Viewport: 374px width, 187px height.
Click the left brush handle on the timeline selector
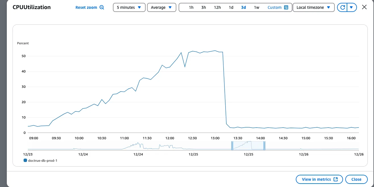tap(232, 146)
